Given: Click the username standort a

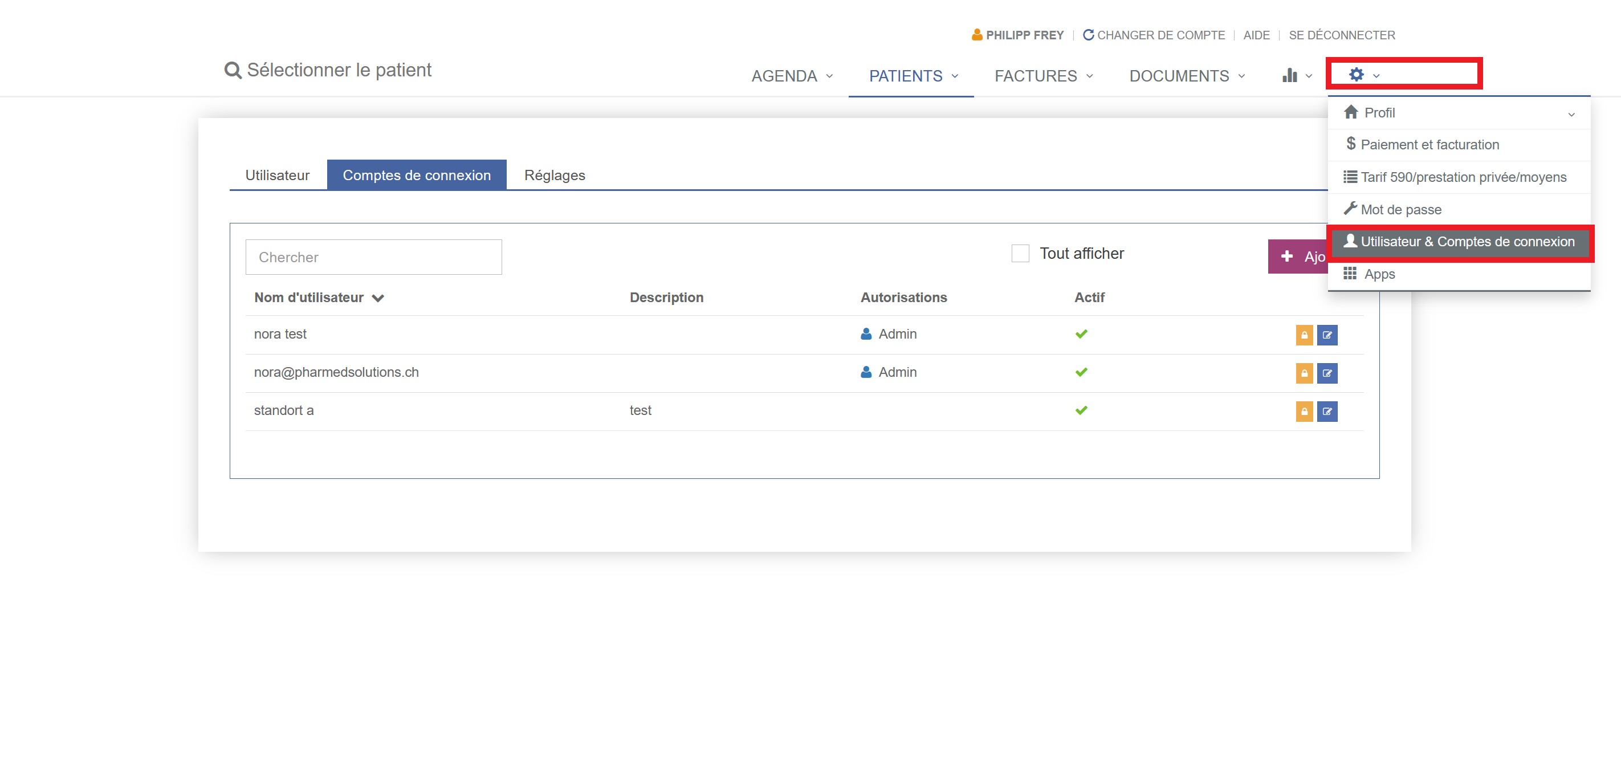Looking at the screenshot, I should [x=284, y=411].
